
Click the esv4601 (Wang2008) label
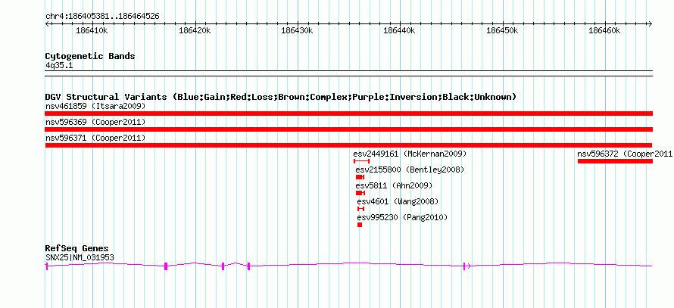[398, 201]
